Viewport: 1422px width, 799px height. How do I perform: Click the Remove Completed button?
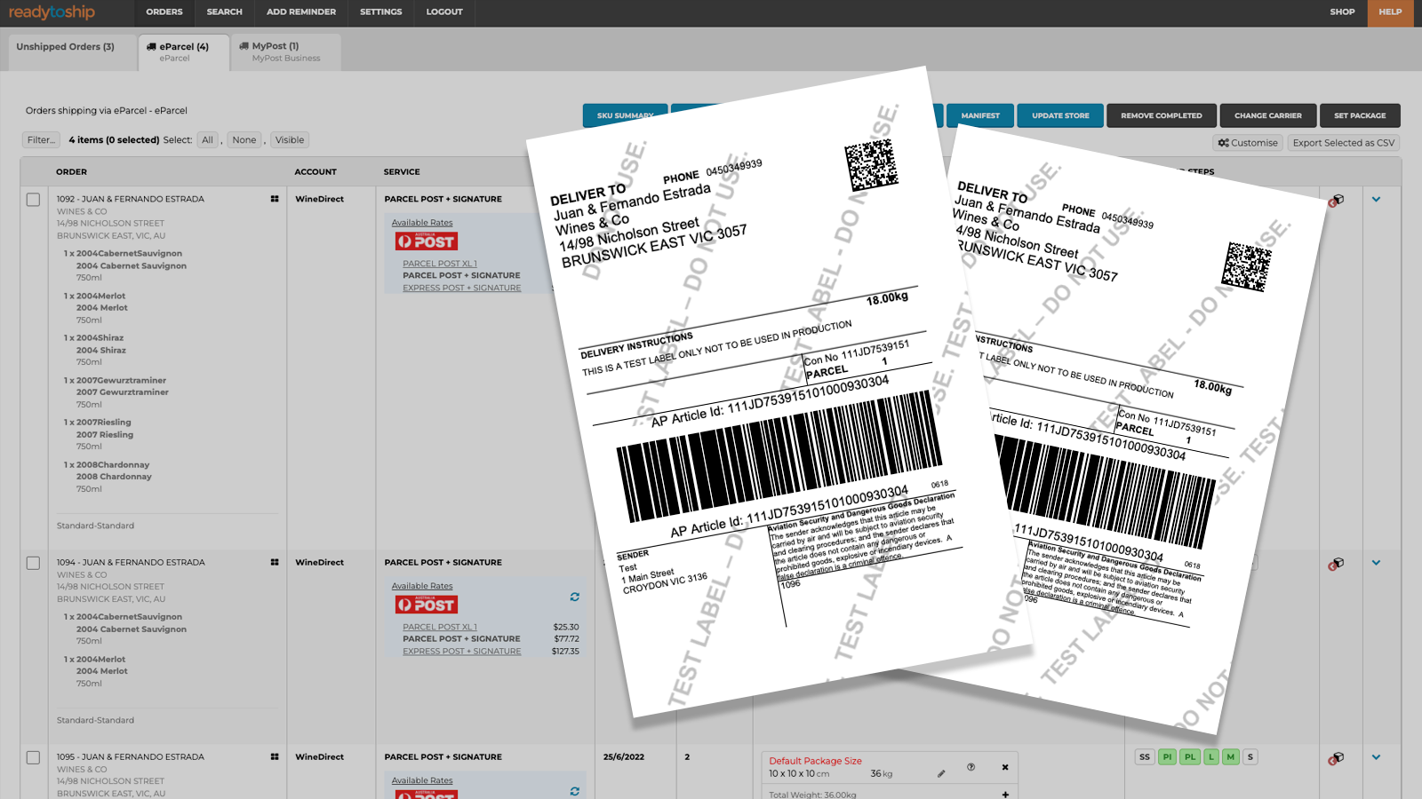point(1162,115)
